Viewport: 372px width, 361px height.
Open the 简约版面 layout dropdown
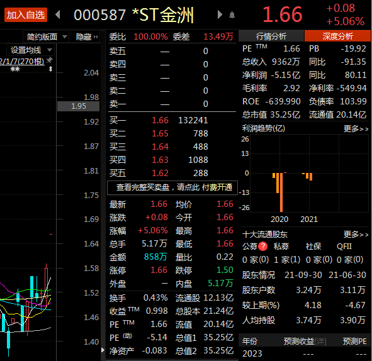coord(46,36)
